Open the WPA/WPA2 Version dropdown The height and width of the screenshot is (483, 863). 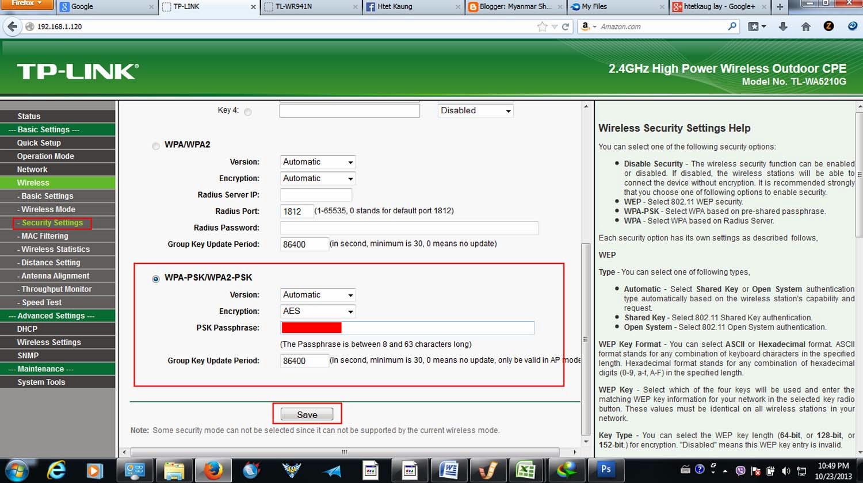318,162
